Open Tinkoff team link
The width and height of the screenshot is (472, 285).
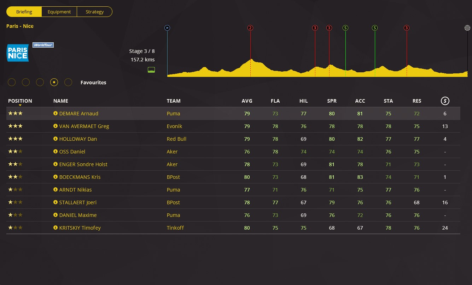175,228
